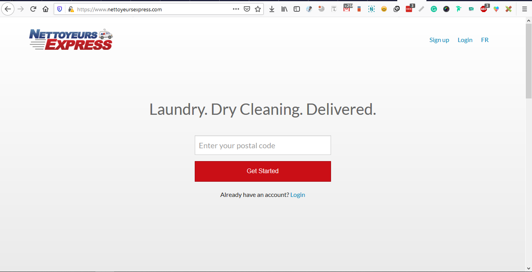Open the Adblock Plus extension icon

pos(484,9)
